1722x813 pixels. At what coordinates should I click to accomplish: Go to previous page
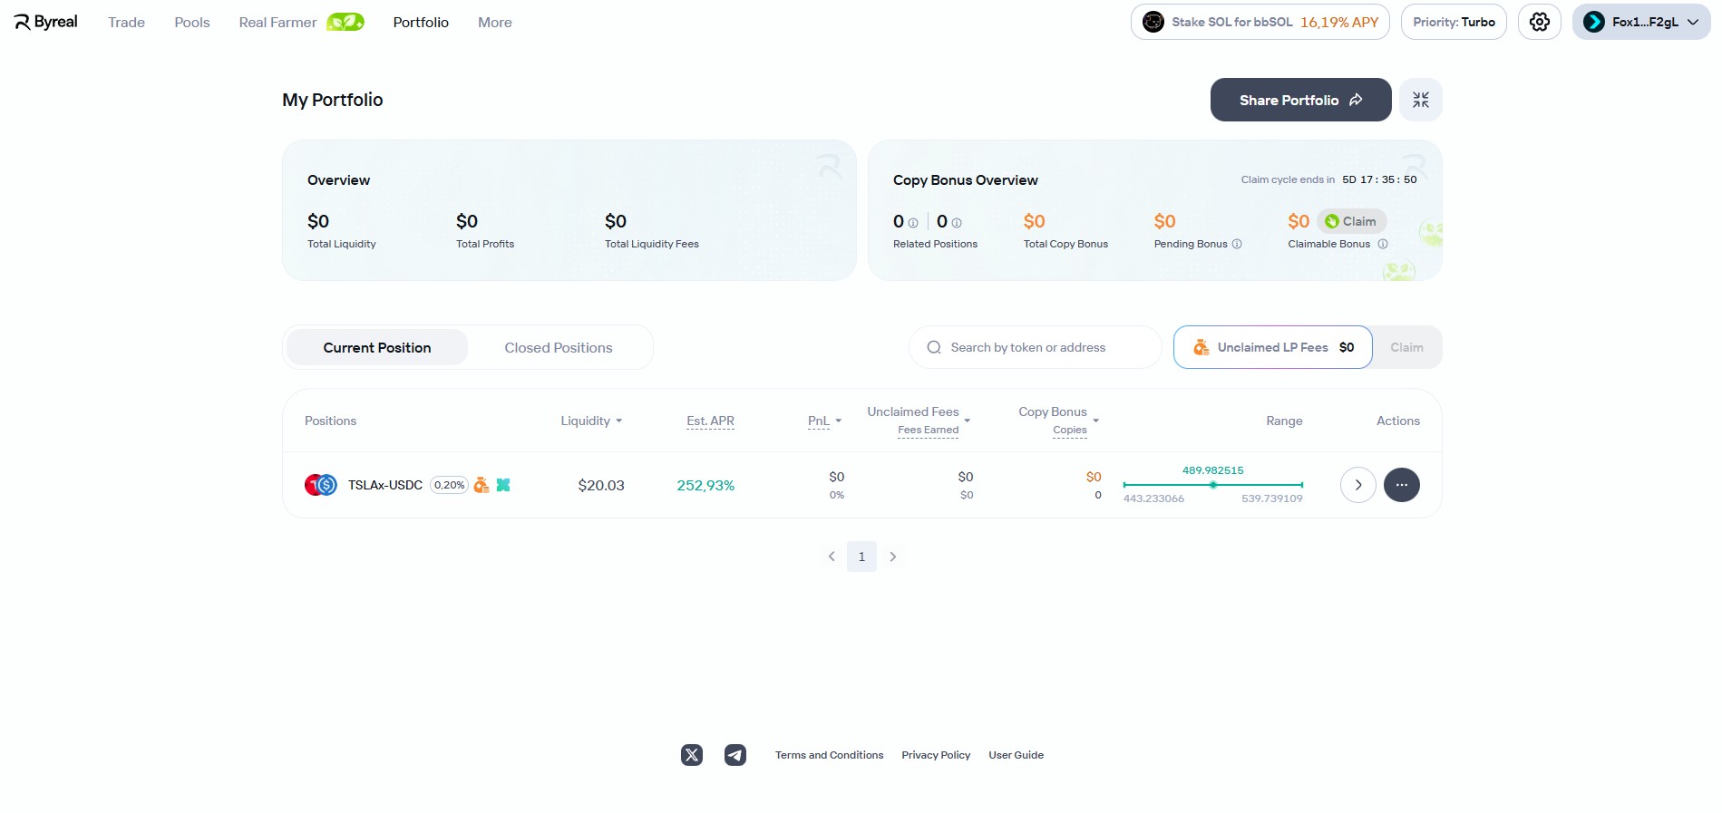tap(832, 557)
